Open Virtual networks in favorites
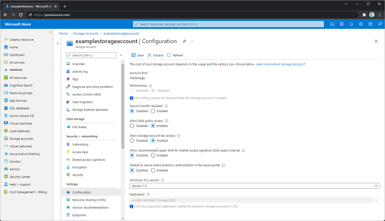The image size is (385, 221). pyautogui.click(x=21, y=146)
